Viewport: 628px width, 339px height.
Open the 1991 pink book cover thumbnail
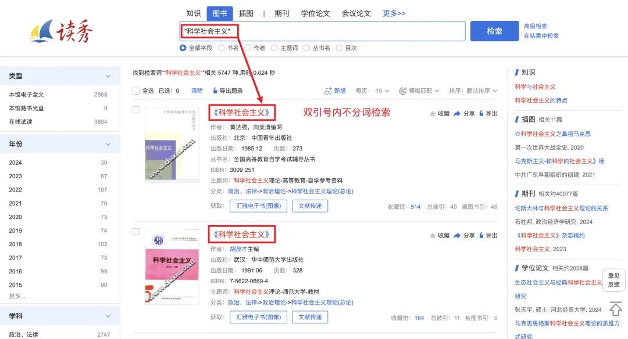coord(172,266)
